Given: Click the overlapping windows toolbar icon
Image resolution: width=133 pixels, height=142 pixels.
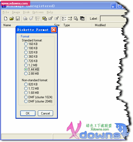Looking at the screenshot, I should 76,19.
